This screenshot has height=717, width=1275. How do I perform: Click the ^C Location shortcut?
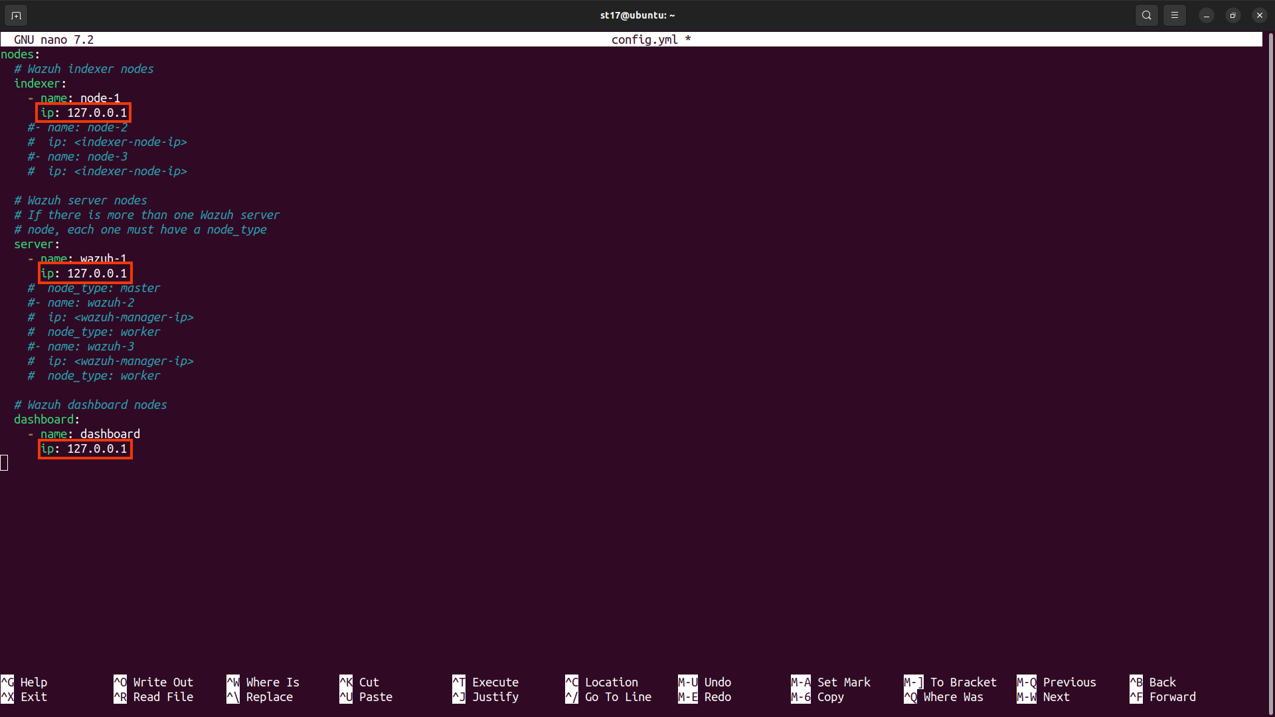[602, 682]
